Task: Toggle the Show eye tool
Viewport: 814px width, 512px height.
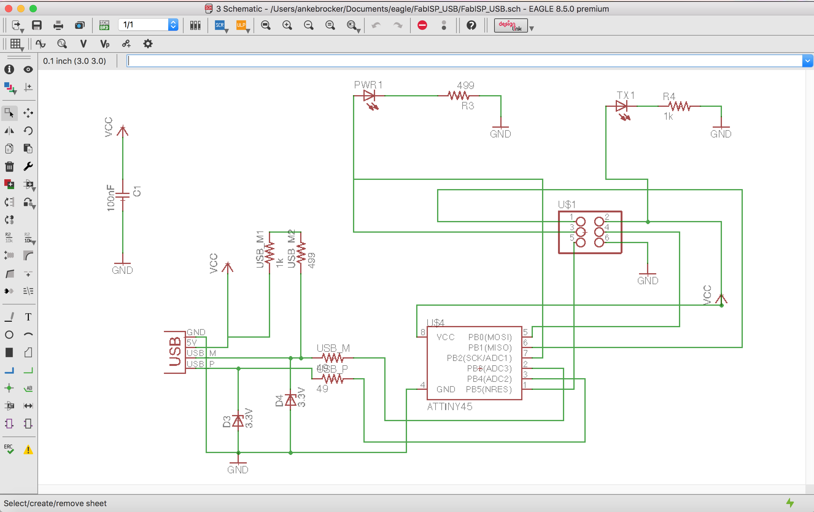Action: pyautogui.click(x=28, y=69)
